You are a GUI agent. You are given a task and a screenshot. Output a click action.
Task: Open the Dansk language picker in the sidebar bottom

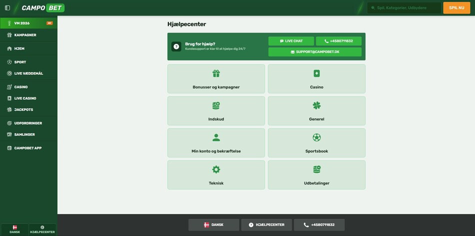(x=14, y=229)
